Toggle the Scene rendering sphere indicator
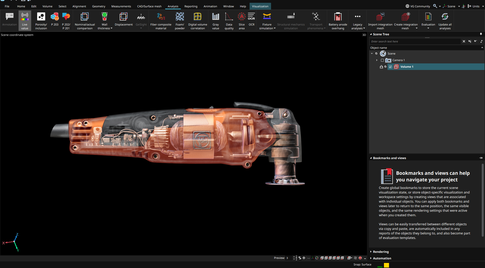Screen dimensions: 485x268 pos(376,54)
